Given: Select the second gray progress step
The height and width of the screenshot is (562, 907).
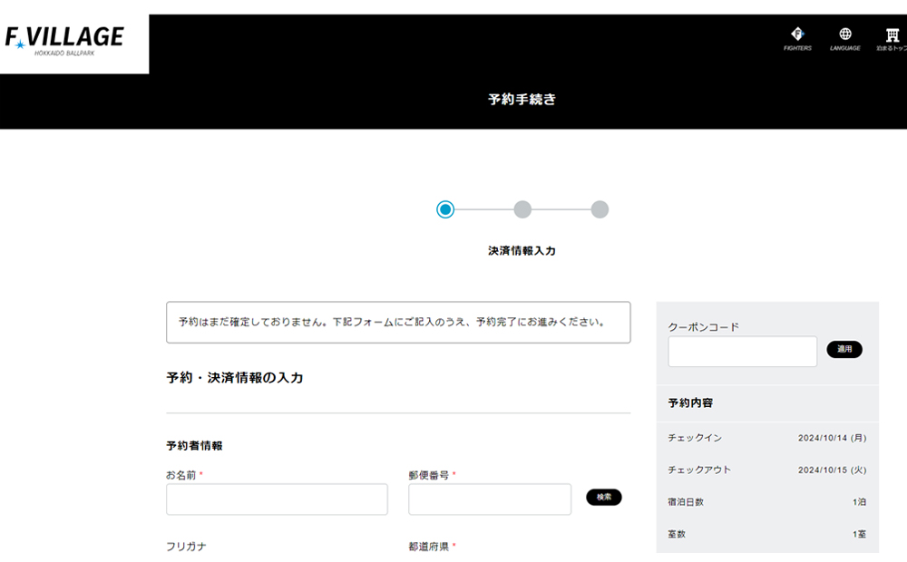Looking at the screenshot, I should [x=522, y=208].
